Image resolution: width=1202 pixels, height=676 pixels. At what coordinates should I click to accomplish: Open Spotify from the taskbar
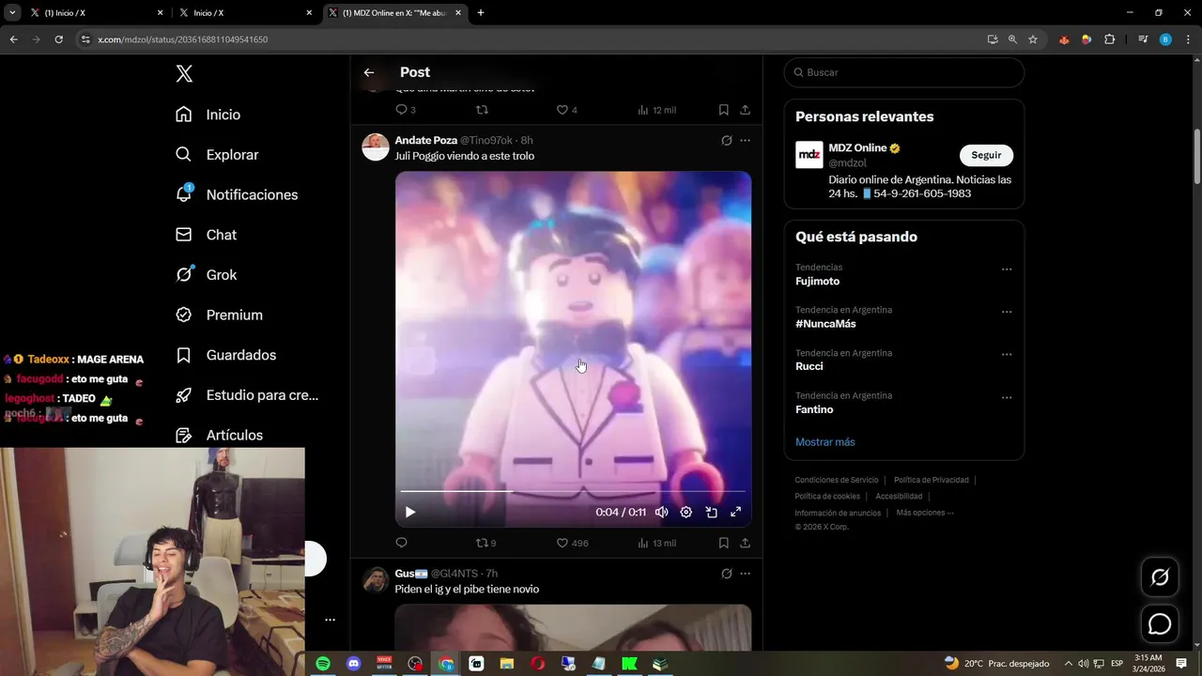click(x=323, y=664)
